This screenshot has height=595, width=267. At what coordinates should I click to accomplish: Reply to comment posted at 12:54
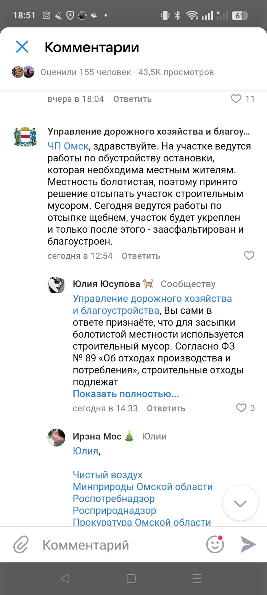(141, 256)
